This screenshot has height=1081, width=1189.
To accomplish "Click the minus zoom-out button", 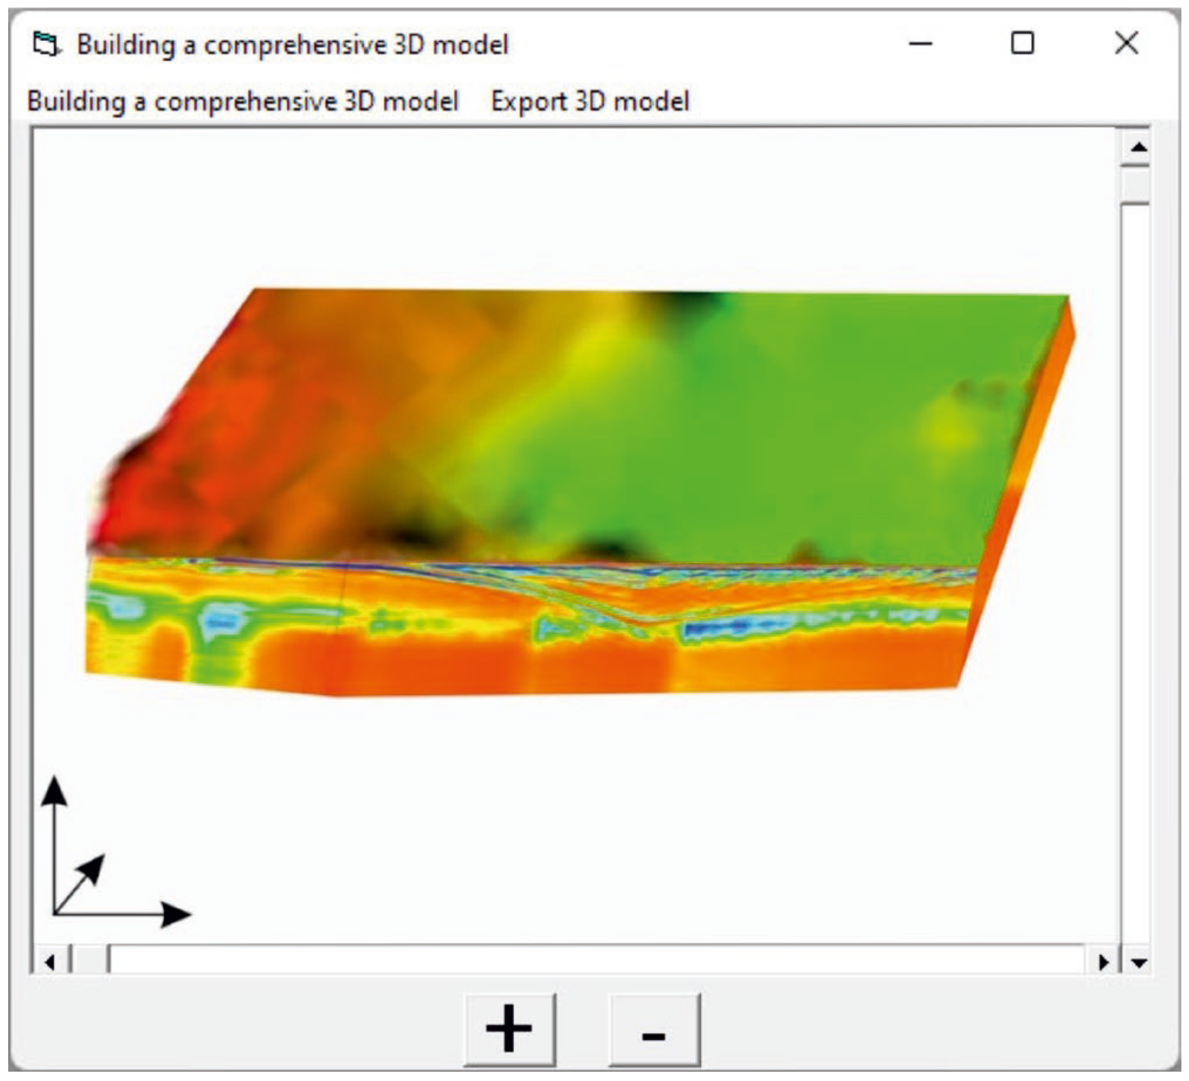I will pos(654,1030).
